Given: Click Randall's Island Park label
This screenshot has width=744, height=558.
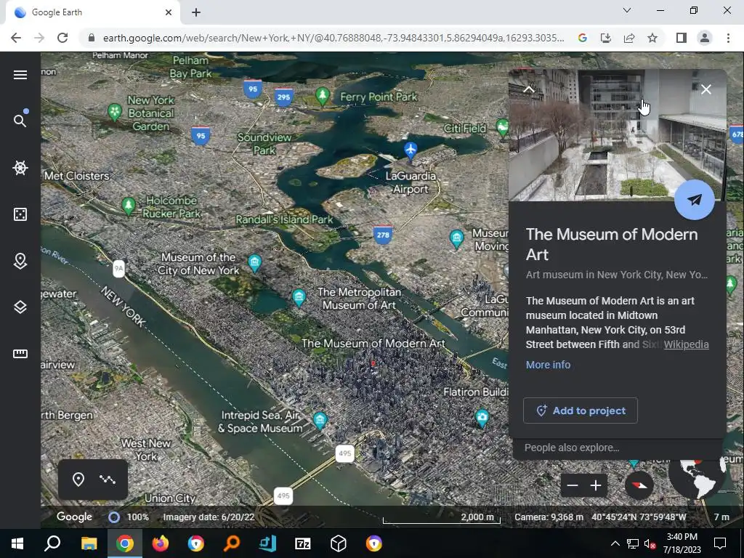Looking at the screenshot, I should coord(284,219).
